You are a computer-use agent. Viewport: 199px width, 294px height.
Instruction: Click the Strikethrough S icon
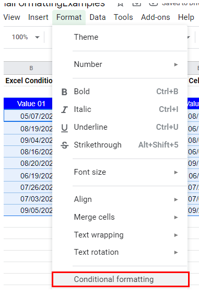[x=65, y=145]
